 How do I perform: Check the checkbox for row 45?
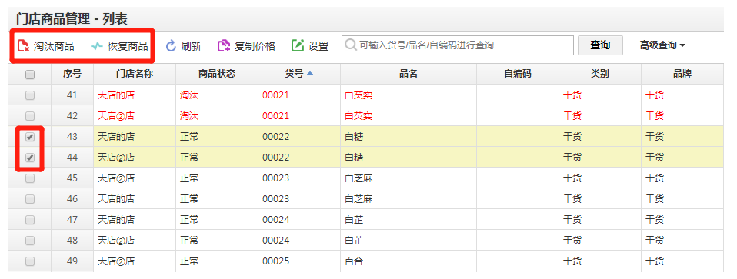(x=29, y=178)
